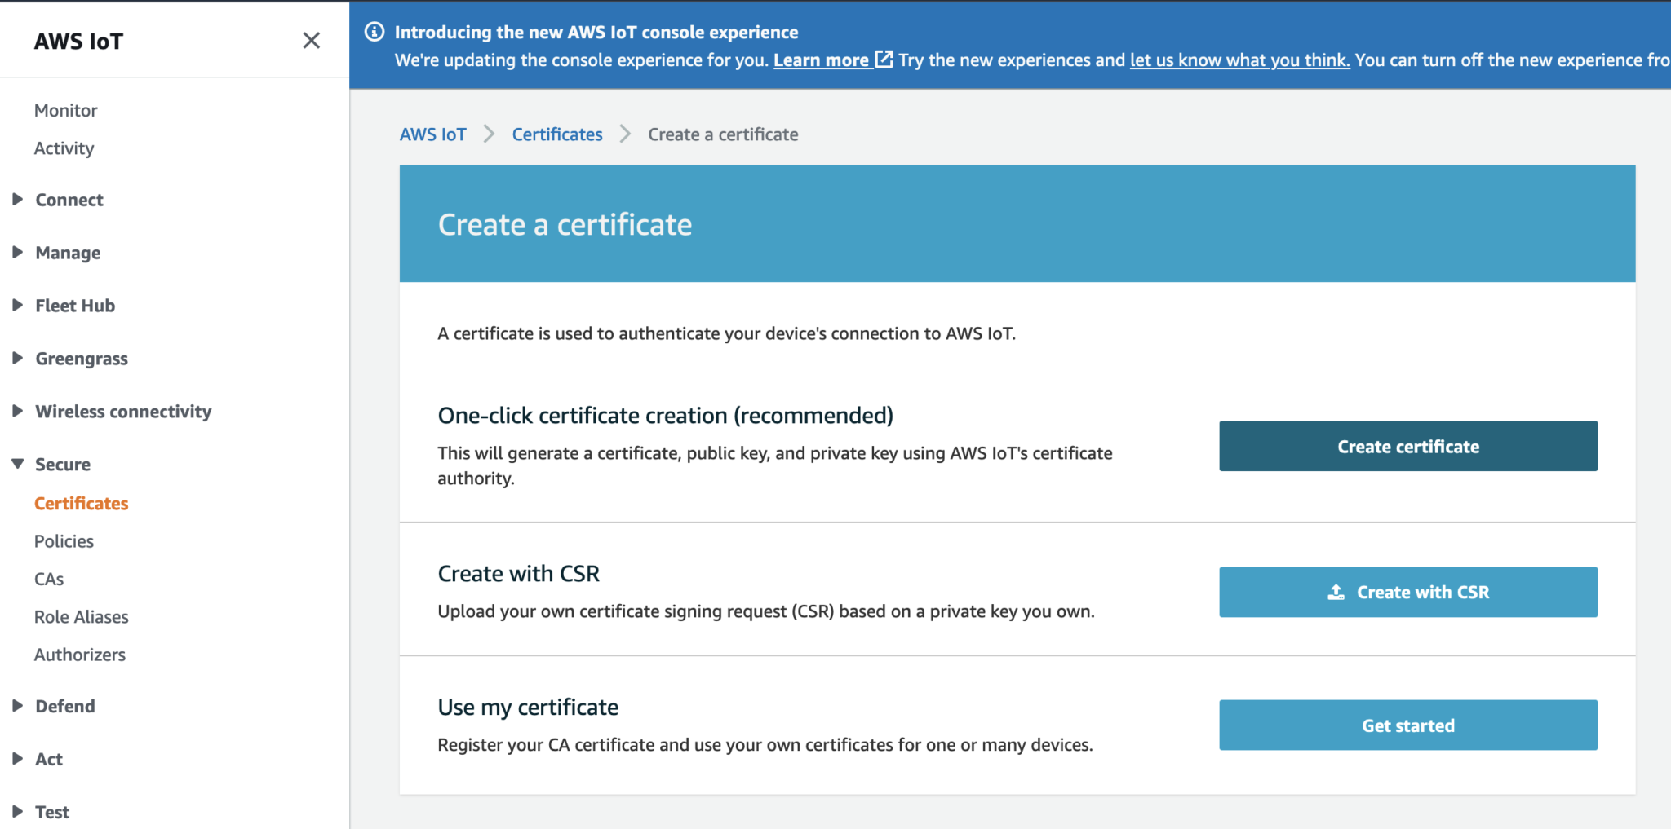Open CAs under Secure
The height and width of the screenshot is (829, 1671).
(49, 579)
